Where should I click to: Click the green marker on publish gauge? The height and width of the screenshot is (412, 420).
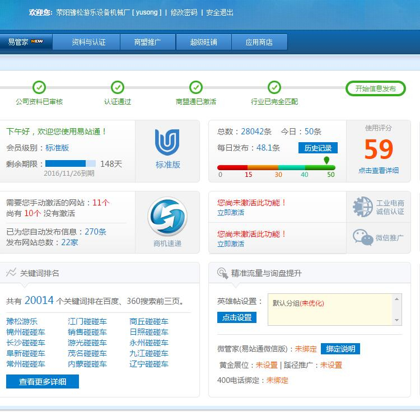point(326,160)
